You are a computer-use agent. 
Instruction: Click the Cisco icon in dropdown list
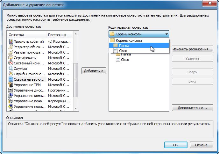tap(116, 51)
